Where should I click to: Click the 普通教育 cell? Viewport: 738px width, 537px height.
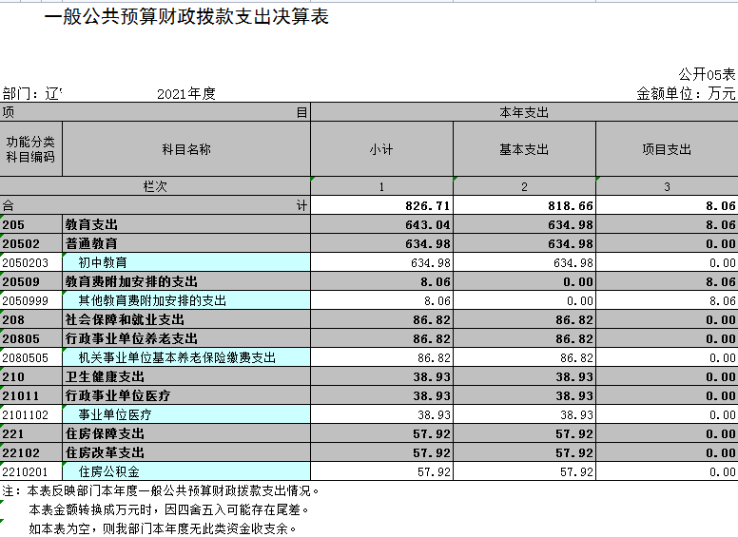point(186,243)
